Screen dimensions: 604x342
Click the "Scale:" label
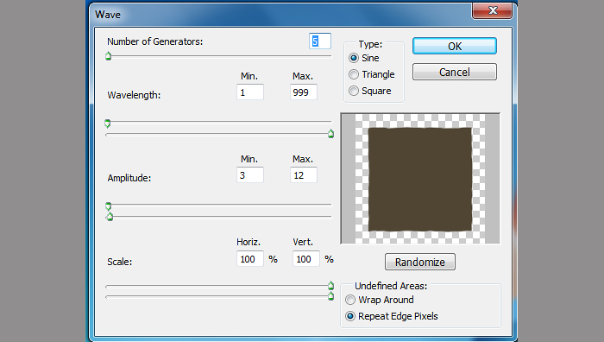pyautogui.click(x=119, y=262)
